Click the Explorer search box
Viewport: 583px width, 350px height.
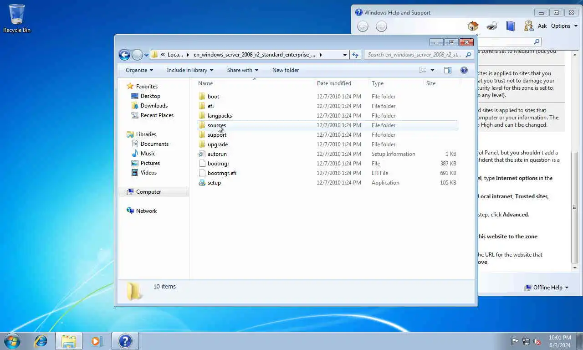coord(419,55)
